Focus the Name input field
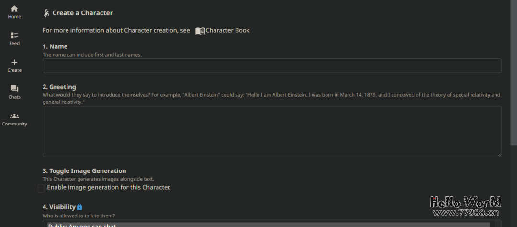This screenshot has width=517, height=227. point(271,66)
